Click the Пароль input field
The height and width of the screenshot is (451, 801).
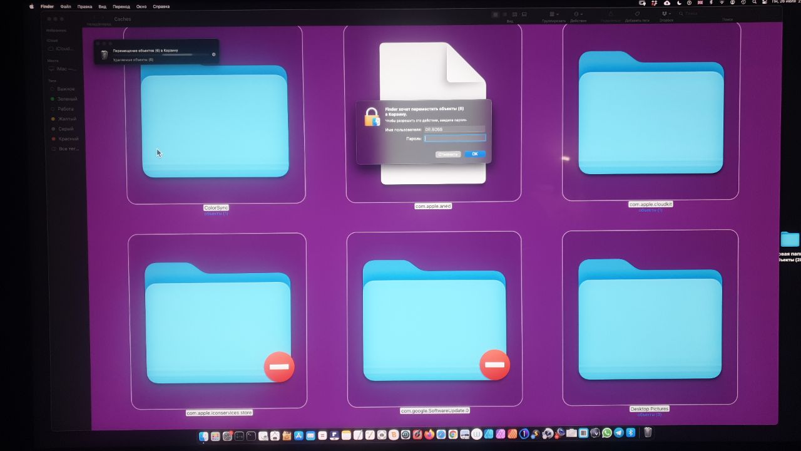tap(455, 138)
